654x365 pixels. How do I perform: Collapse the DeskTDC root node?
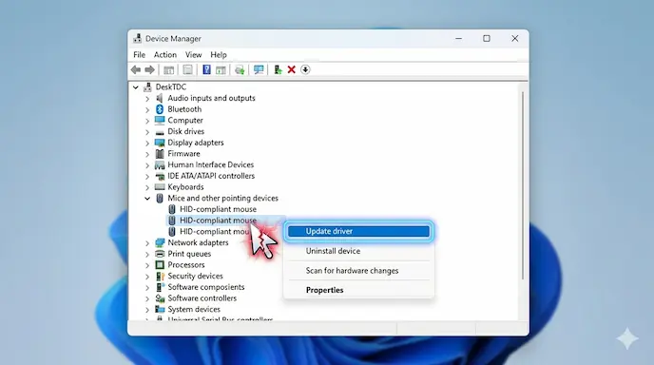pyautogui.click(x=136, y=87)
